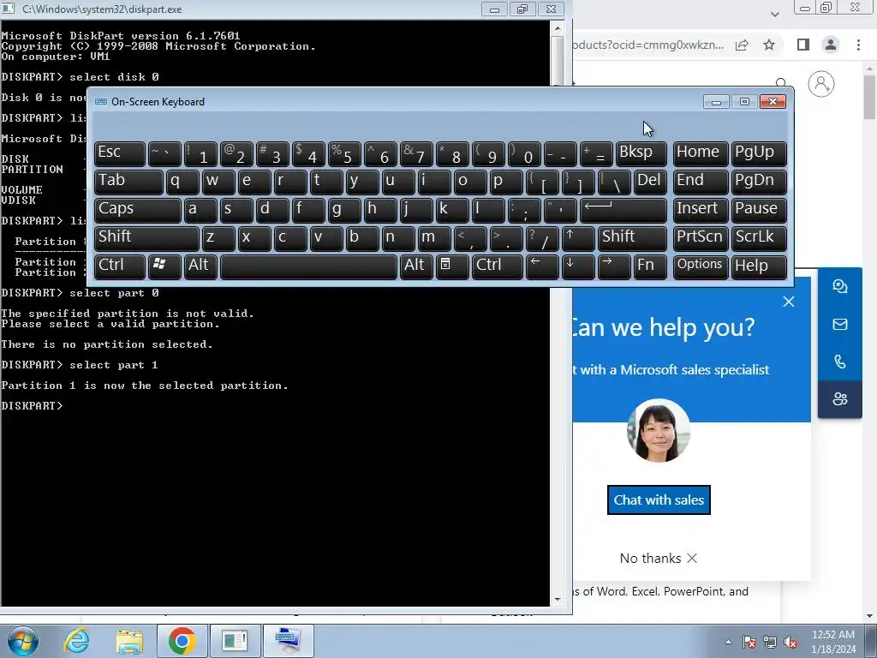Click the PrtScn key on keyboard

701,238
